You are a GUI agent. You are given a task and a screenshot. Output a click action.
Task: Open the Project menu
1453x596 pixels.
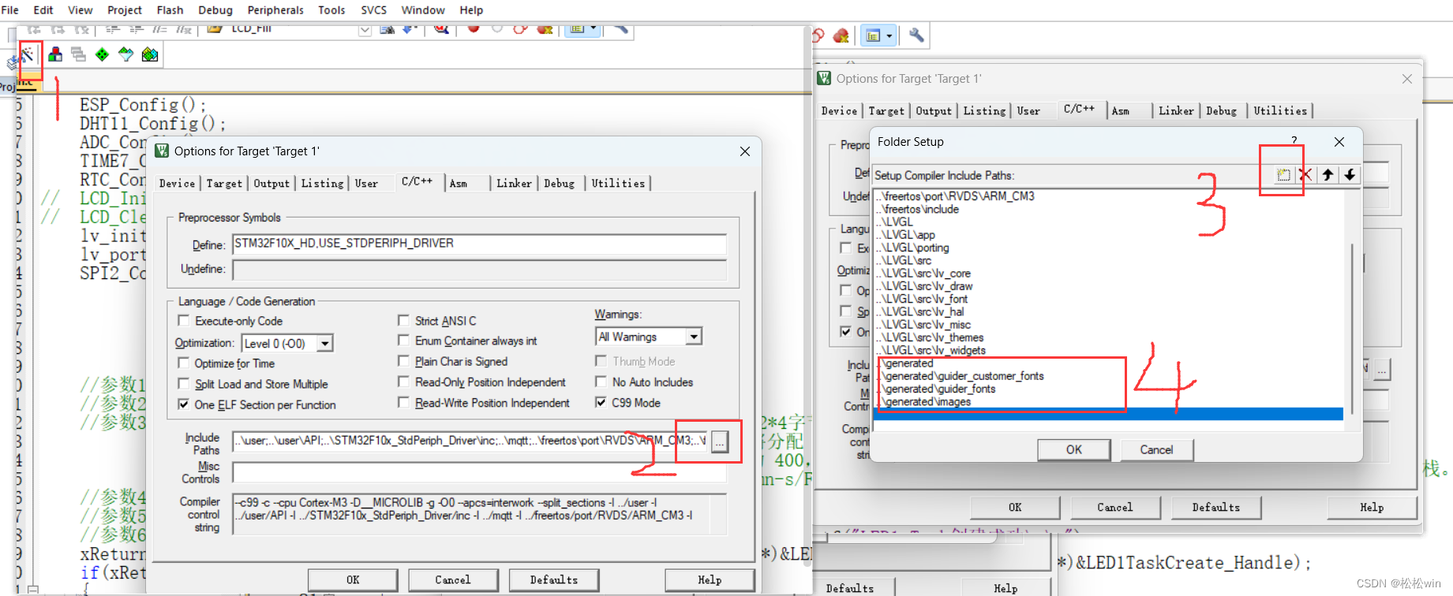pyautogui.click(x=125, y=10)
